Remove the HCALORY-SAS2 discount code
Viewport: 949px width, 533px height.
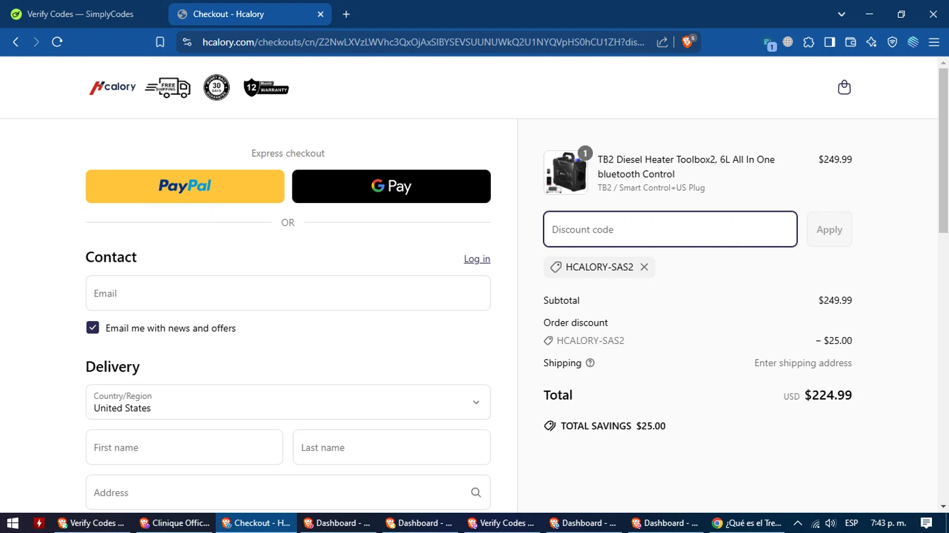[x=644, y=267]
